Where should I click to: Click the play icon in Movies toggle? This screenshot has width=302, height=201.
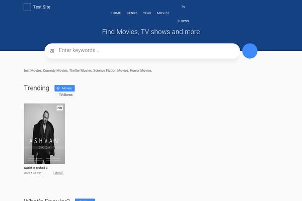point(58,88)
